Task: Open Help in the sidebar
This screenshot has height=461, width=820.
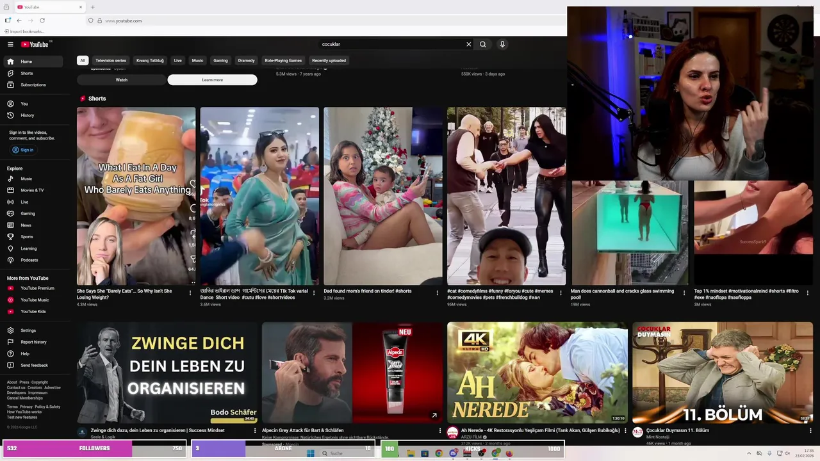Action: [x=35, y=353]
